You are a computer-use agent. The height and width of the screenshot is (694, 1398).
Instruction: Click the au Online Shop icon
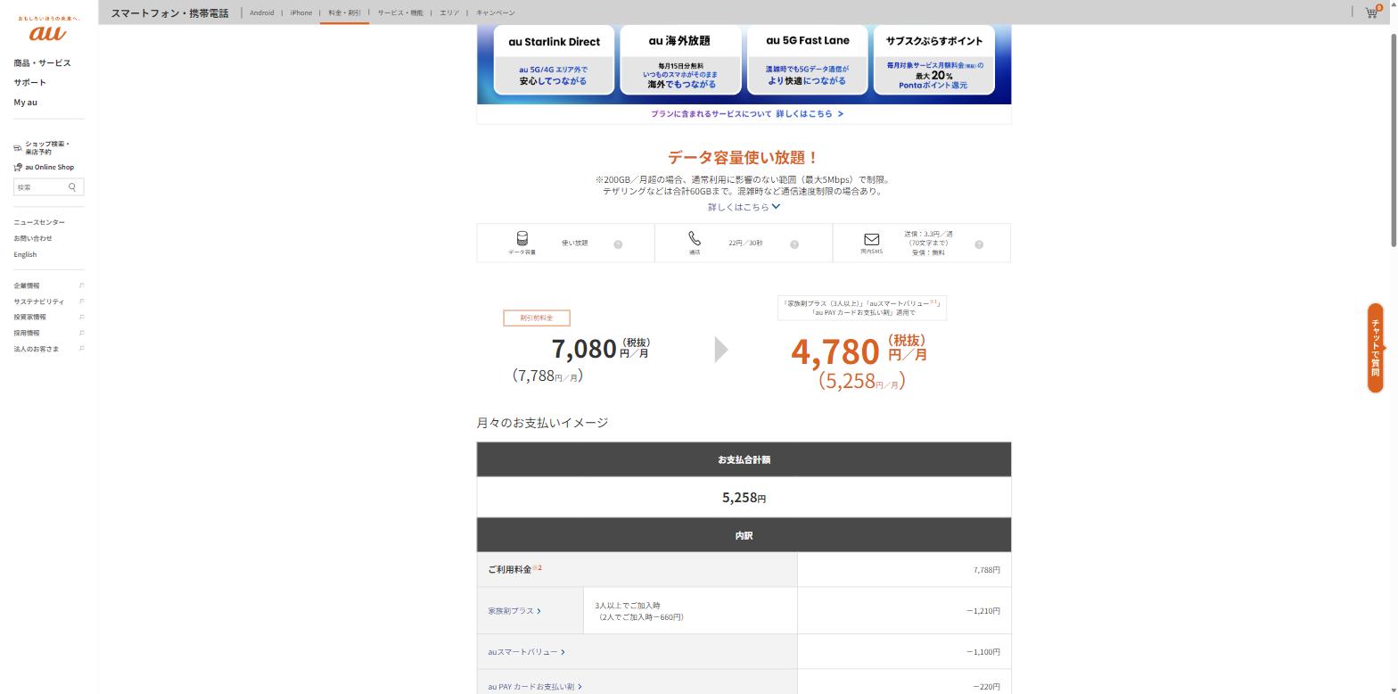pyautogui.click(x=18, y=167)
